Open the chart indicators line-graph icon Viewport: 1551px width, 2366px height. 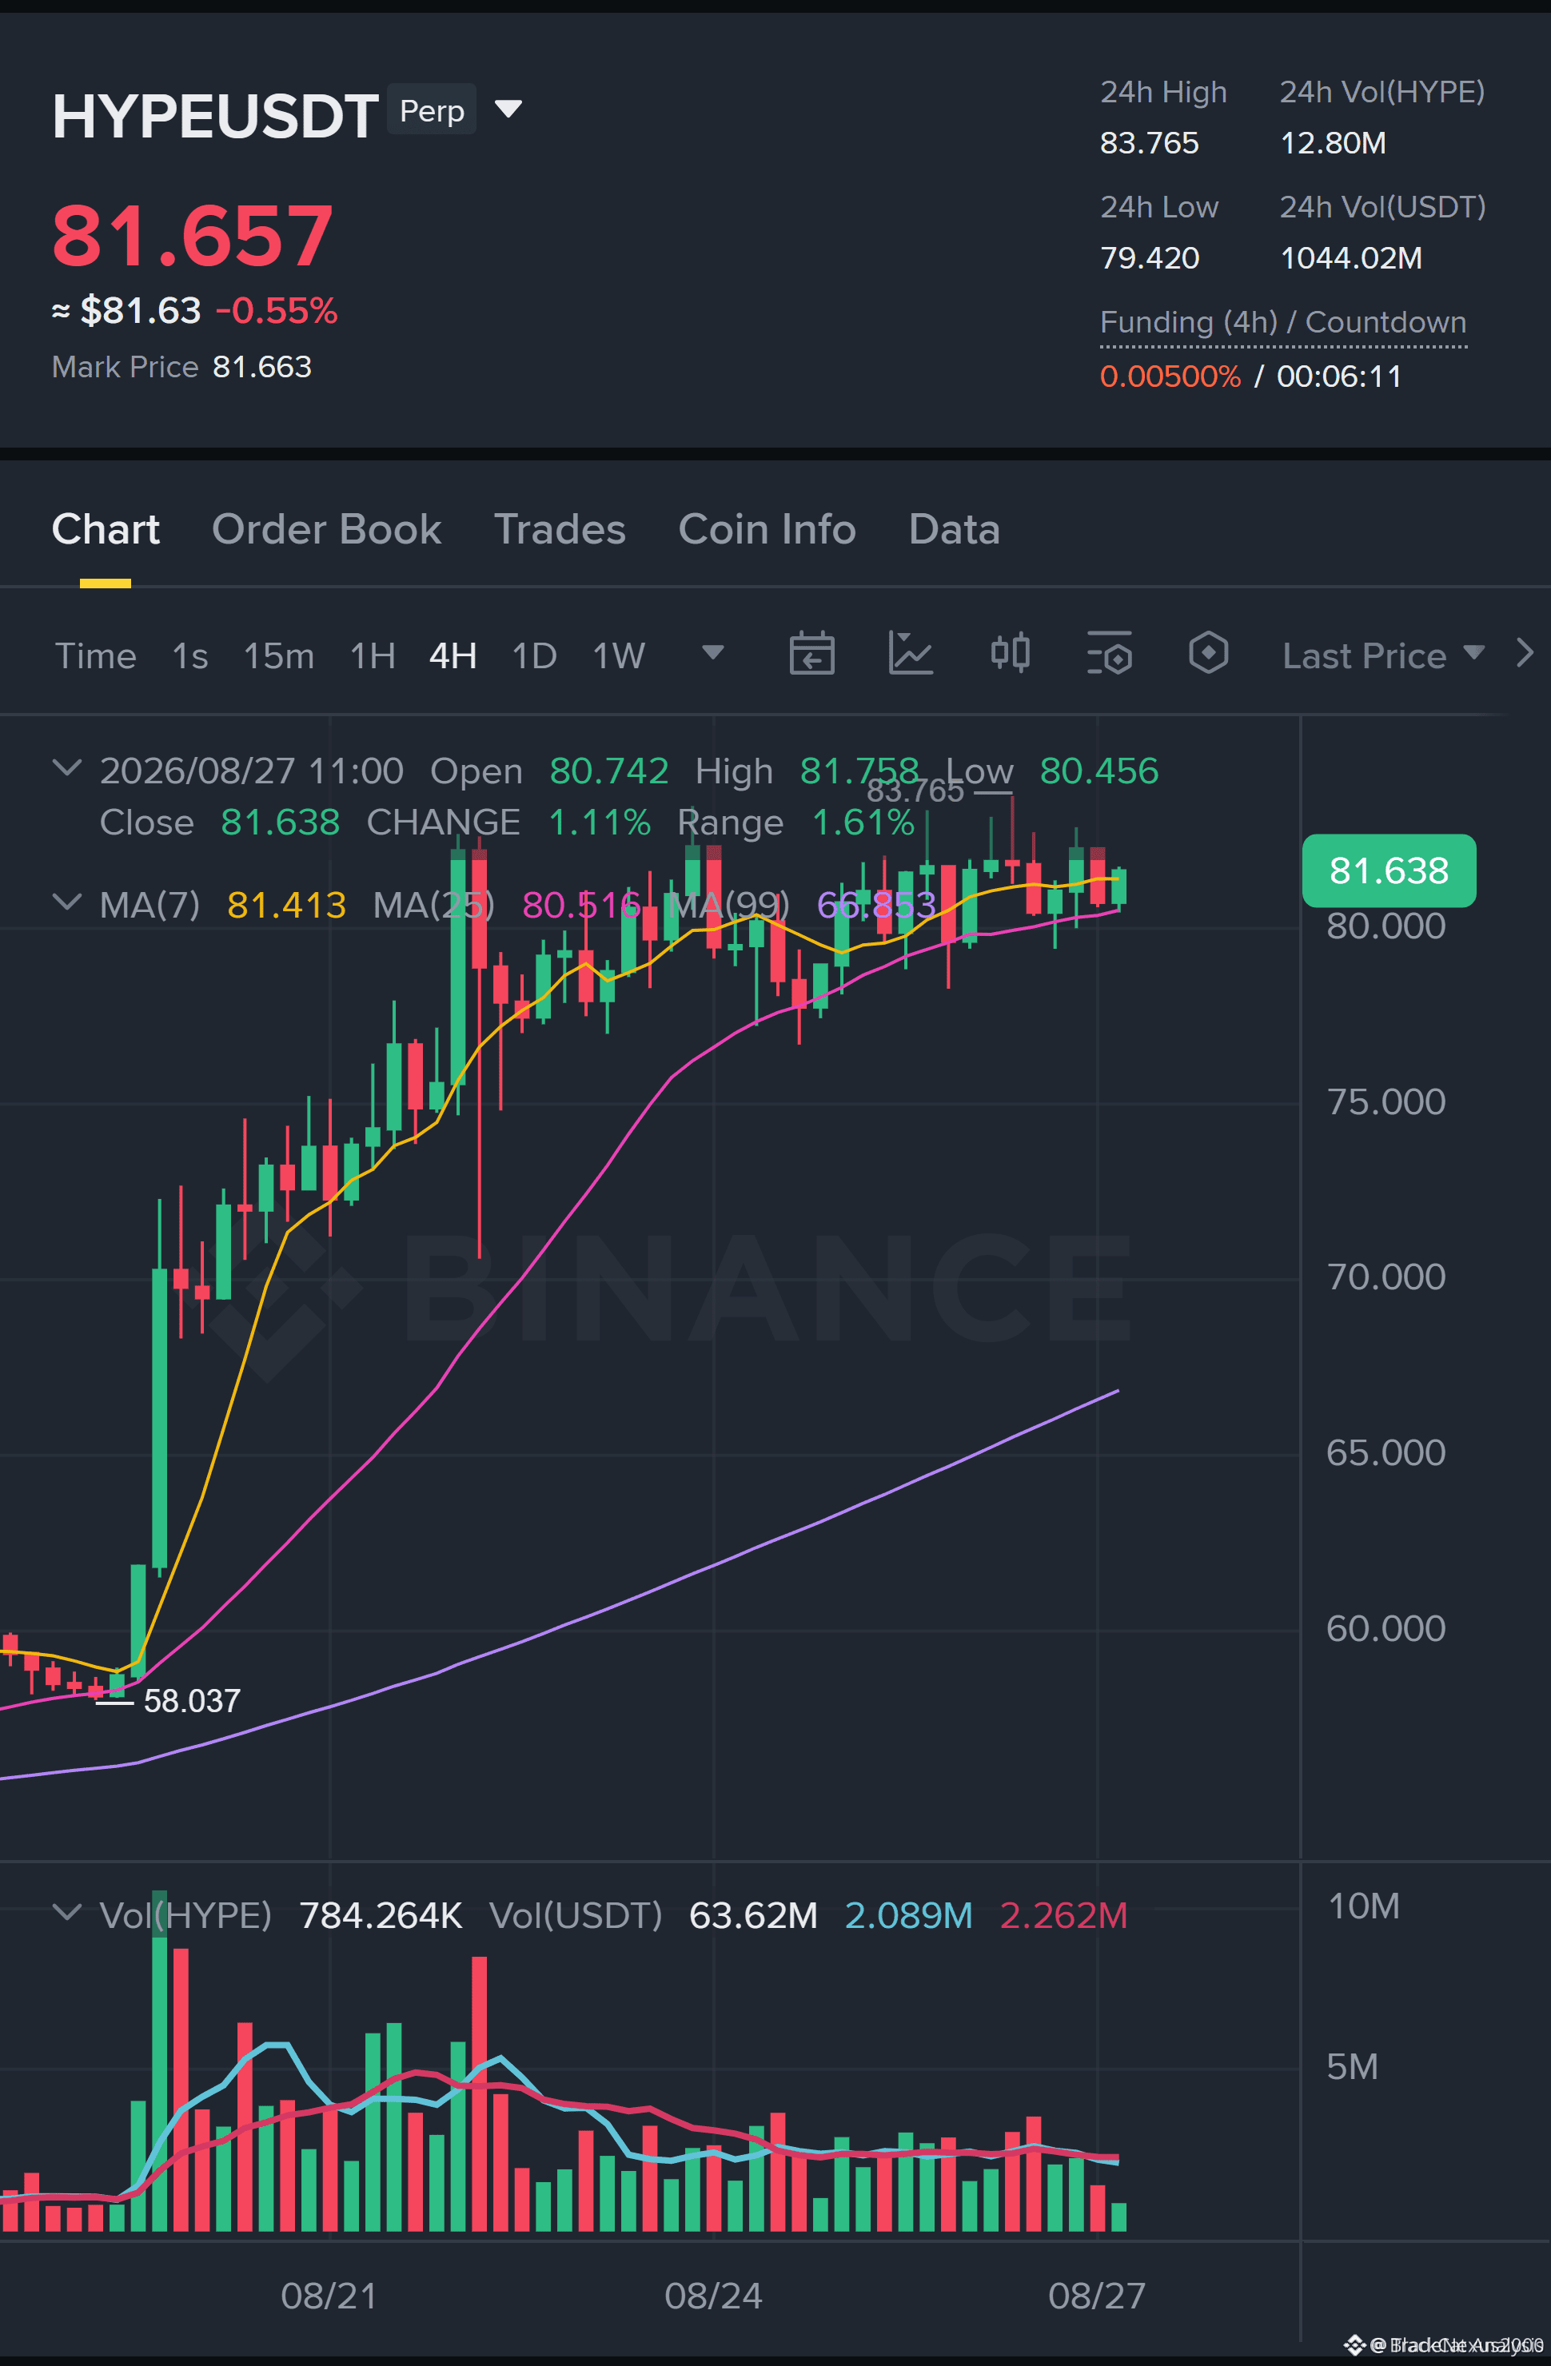(x=910, y=653)
